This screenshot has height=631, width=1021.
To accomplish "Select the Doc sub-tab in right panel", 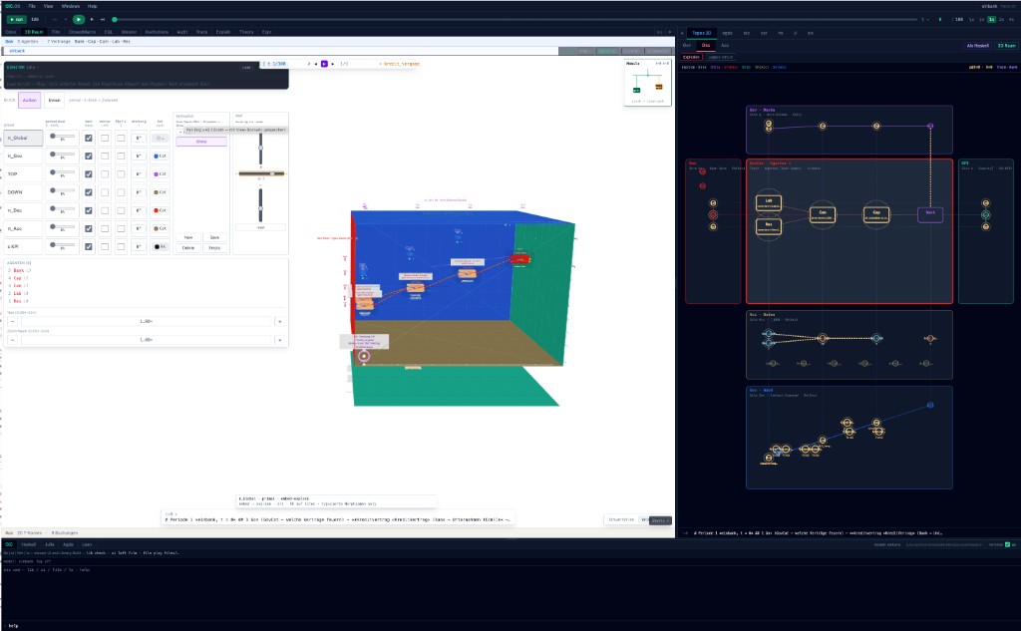I will click(706, 45).
